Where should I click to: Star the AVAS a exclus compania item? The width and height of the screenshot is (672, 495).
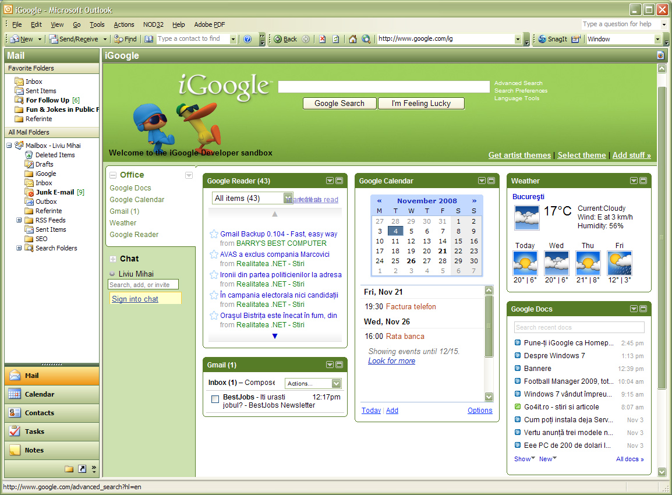point(214,254)
